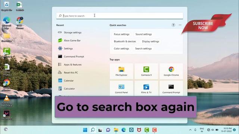
Task: Open Command Prompt tile in Top apps
Action: [171, 89]
